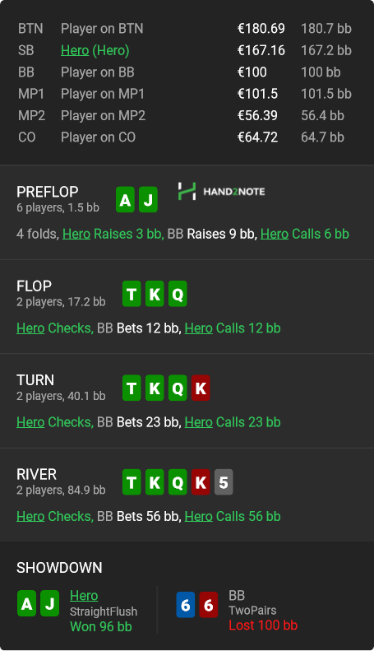
Task: Click the Ten card on the flop row
Action: [132, 294]
